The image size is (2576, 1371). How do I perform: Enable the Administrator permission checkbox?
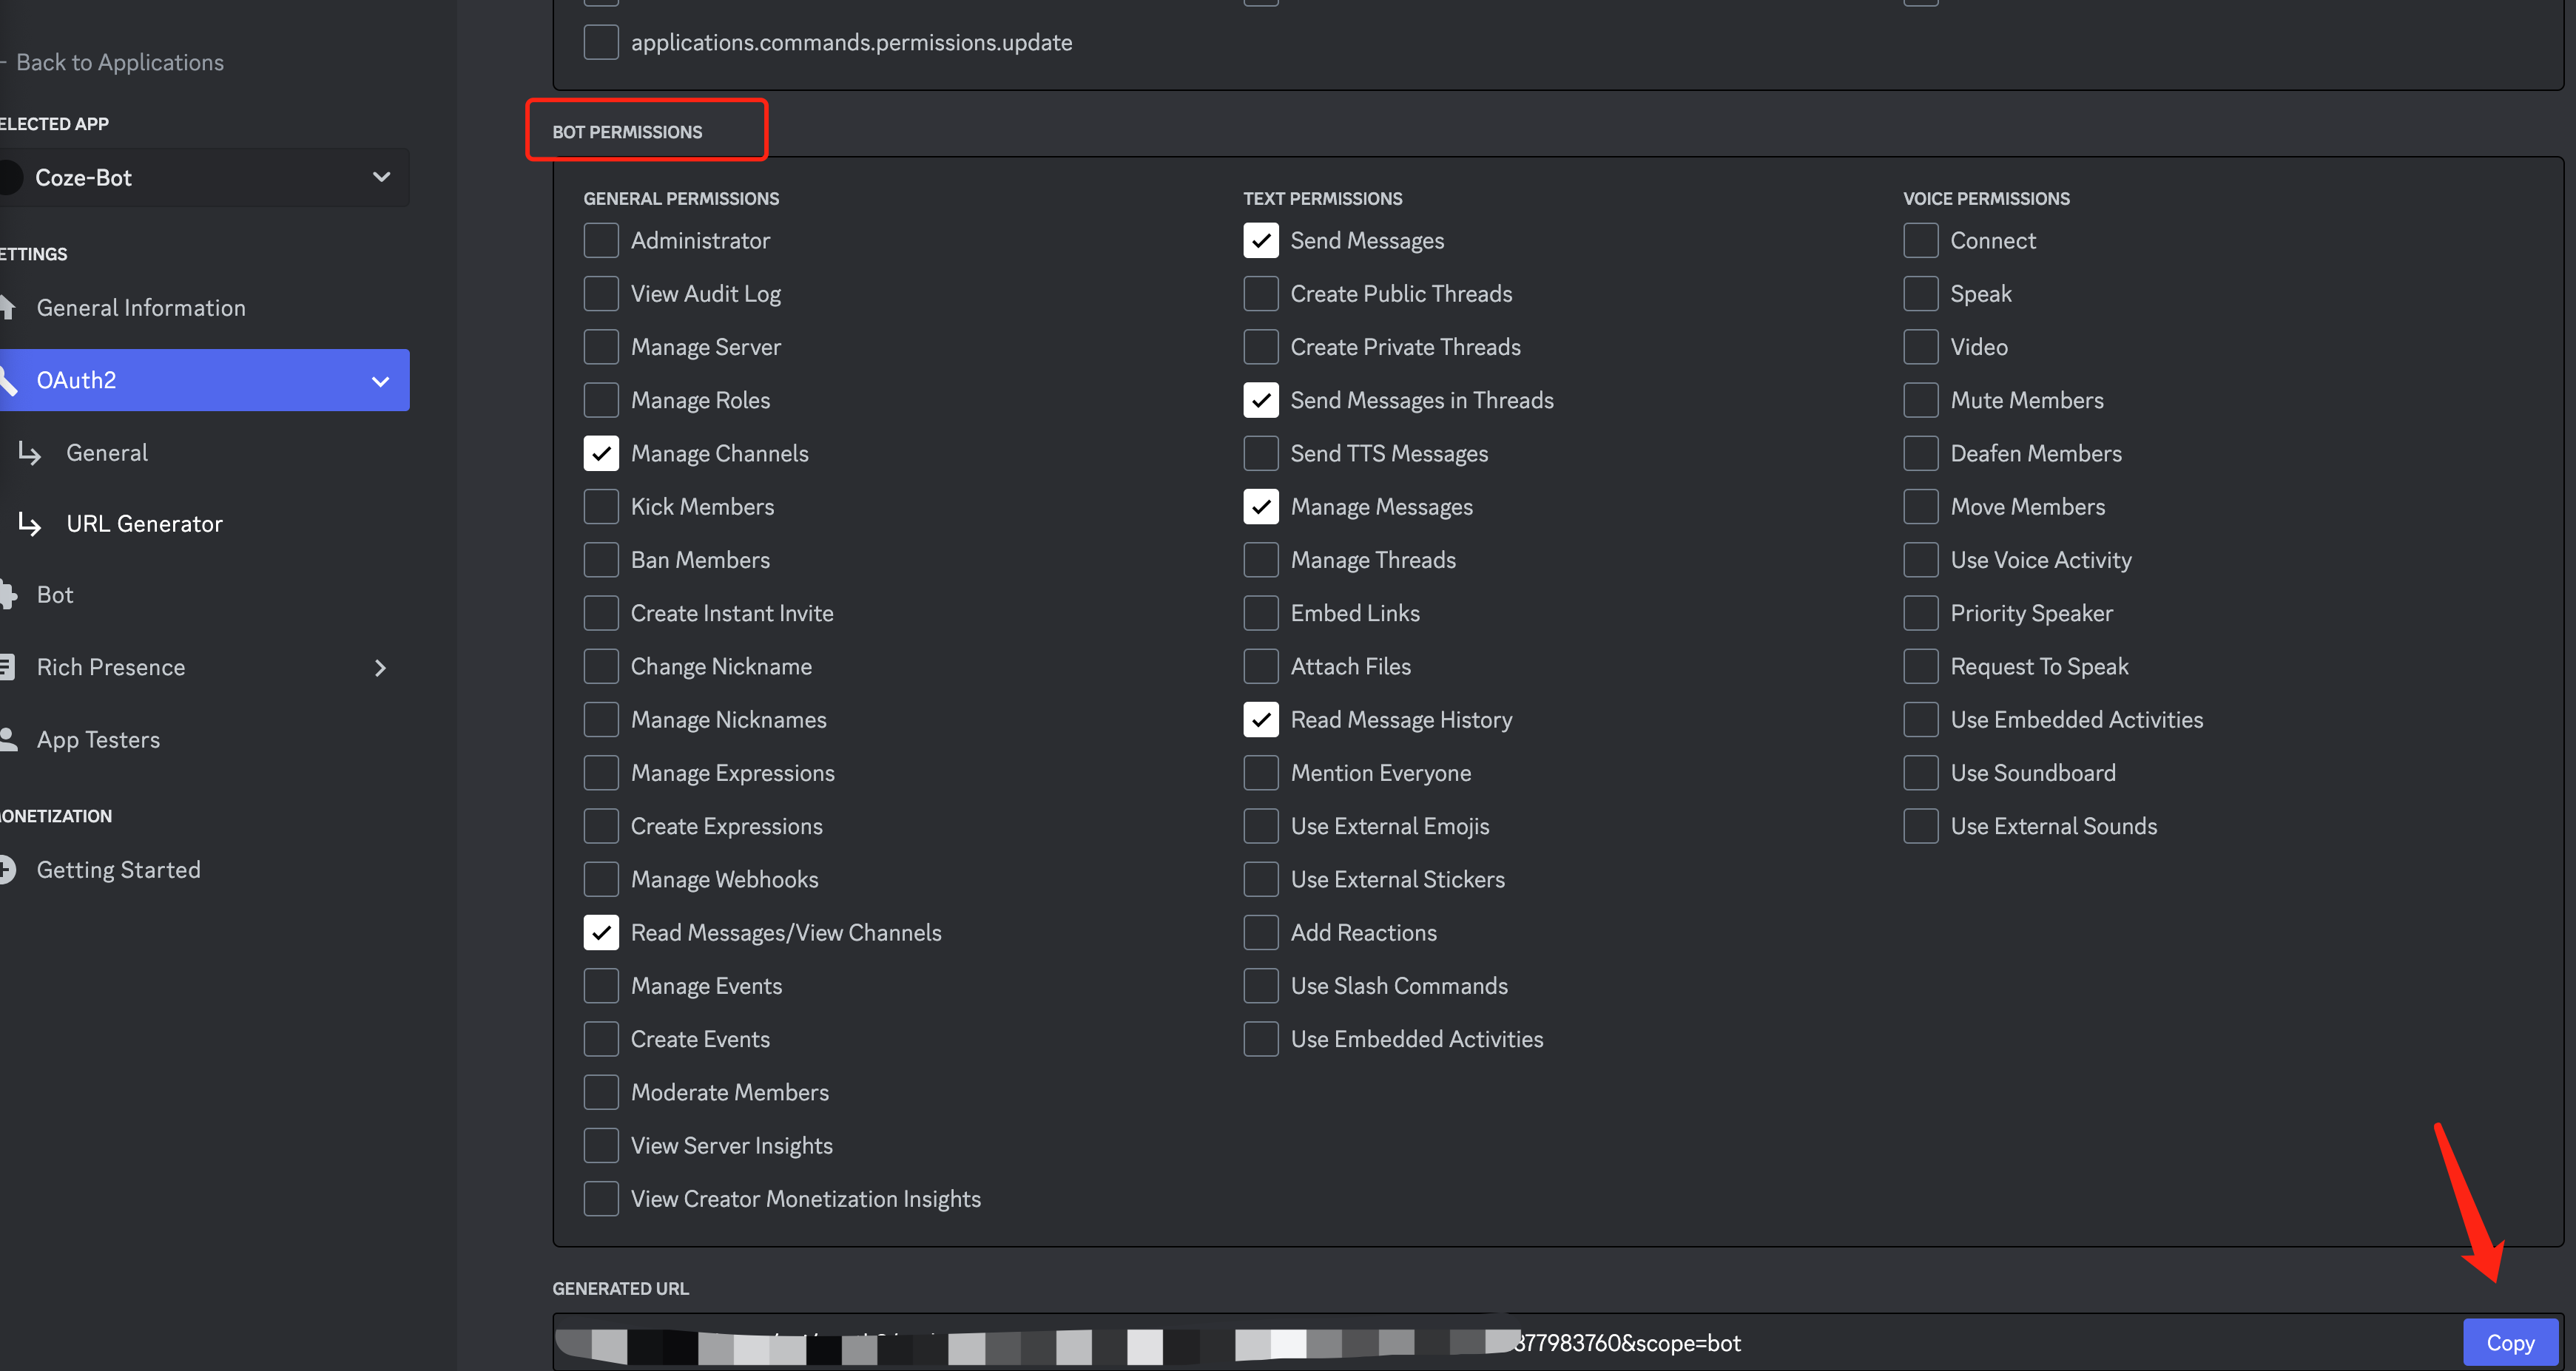point(601,241)
